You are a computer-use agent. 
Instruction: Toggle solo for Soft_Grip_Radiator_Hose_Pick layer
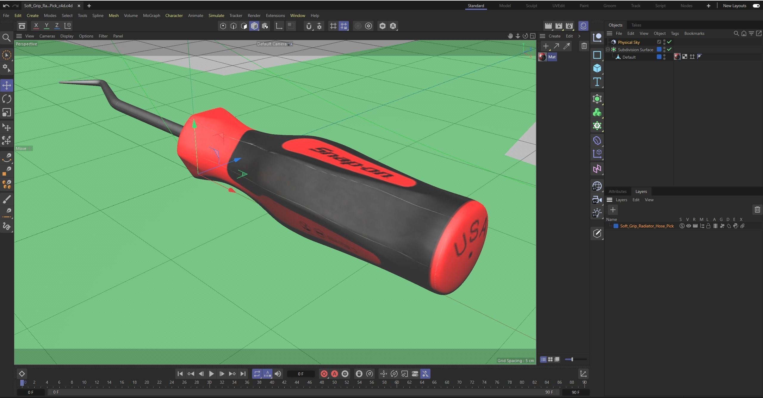point(682,226)
